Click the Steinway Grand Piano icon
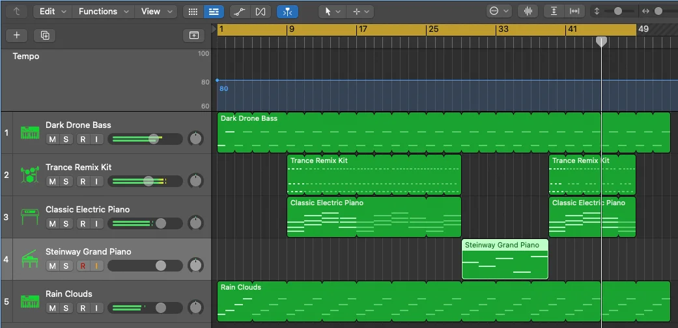 pos(30,259)
